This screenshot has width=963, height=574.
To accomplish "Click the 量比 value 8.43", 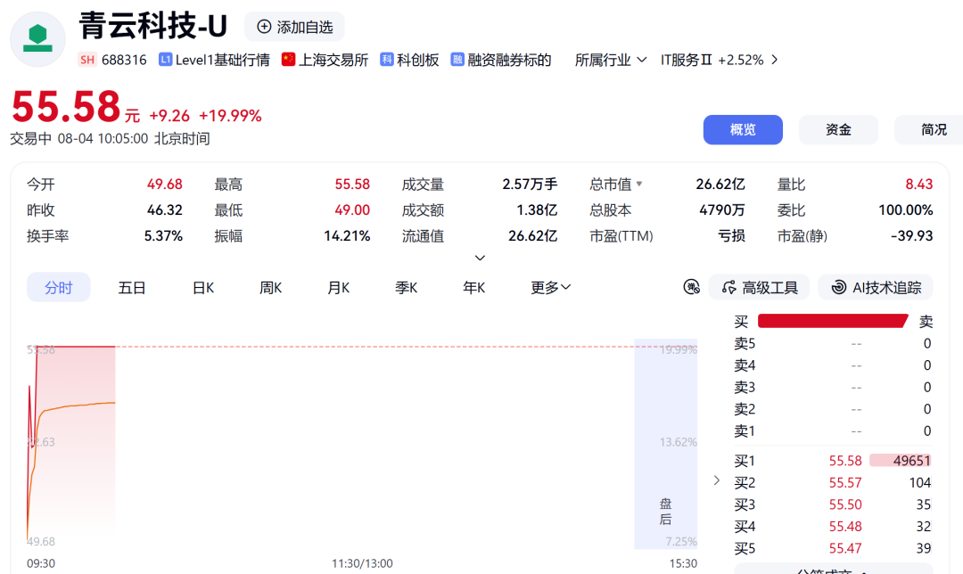I will click(x=918, y=184).
